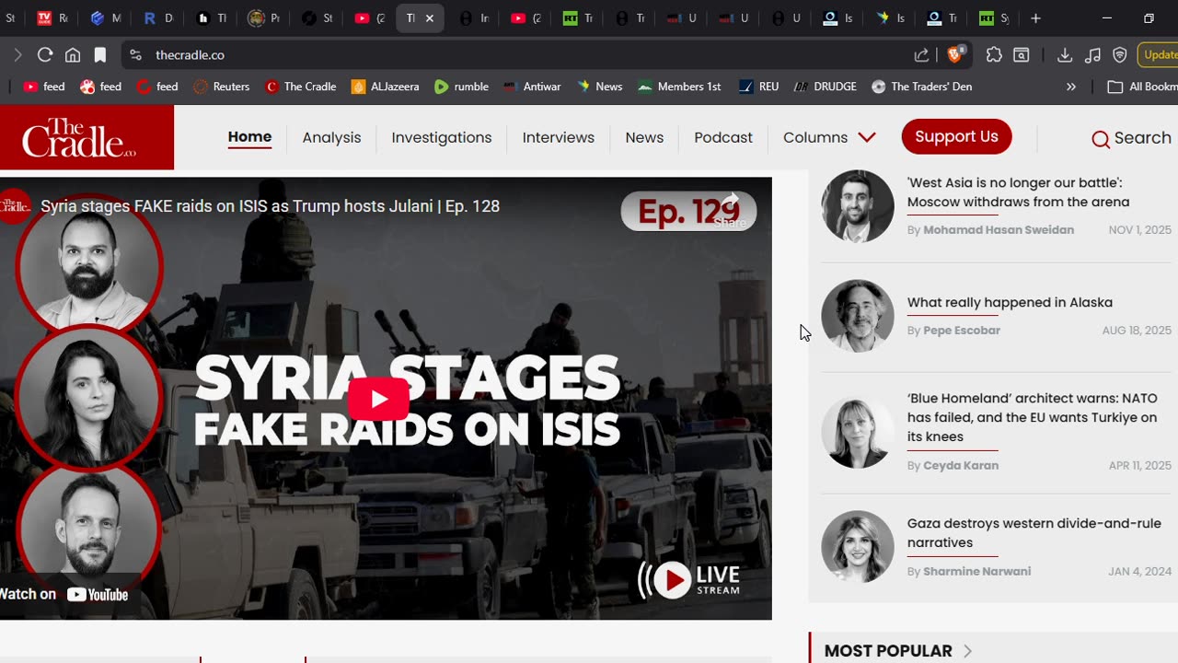This screenshot has width=1178, height=663.
Task: View site information next to thecradle.co
Action: (x=135, y=55)
